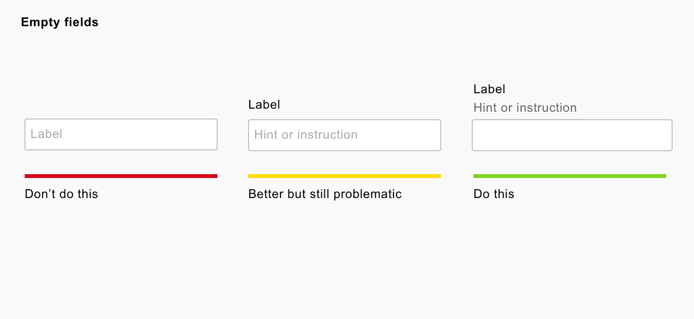Image resolution: width=694 pixels, height=319 pixels.
Task: Click the "Don't do this" caption
Action: (x=61, y=194)
